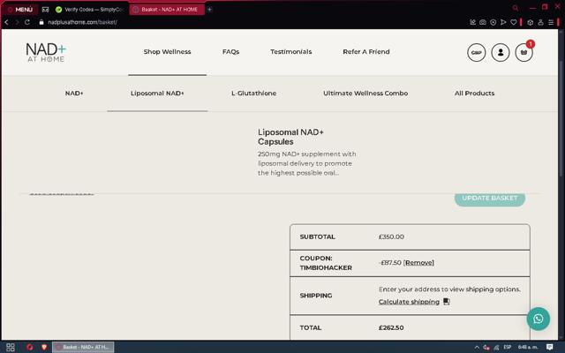This screenshot has height=353, width=565.
Task: Open the Opera GX Menu button
Action: (19, 10)
